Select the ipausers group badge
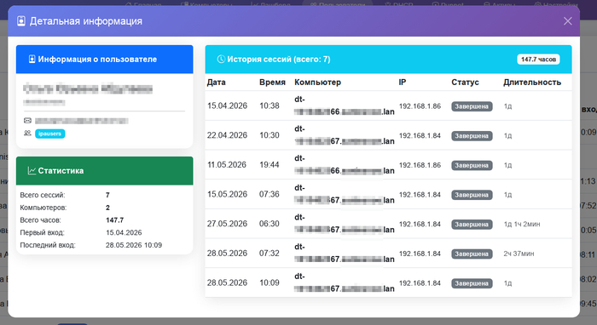This screenshot has height=325, width=597. pos(49,134)
